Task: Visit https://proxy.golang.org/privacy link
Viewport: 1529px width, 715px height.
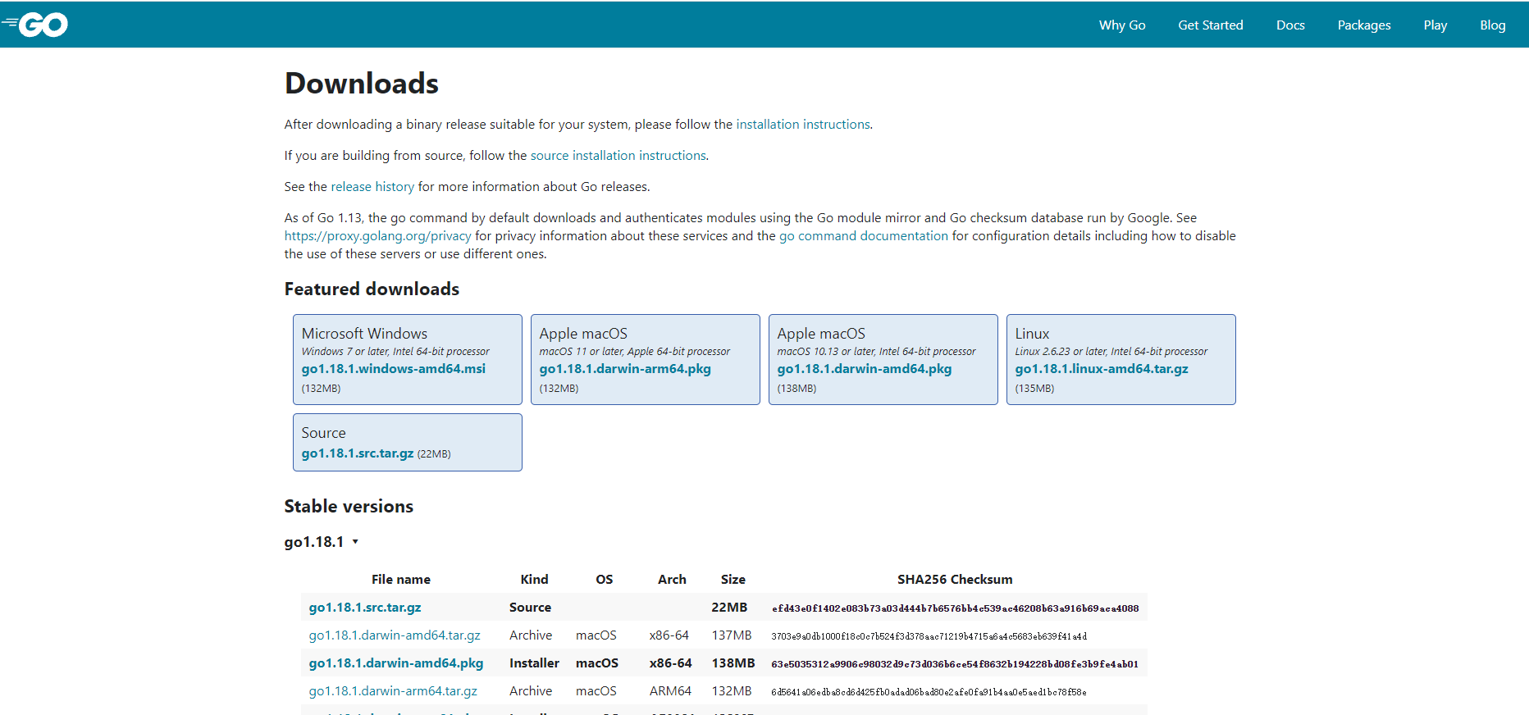Action: [377, 236]
